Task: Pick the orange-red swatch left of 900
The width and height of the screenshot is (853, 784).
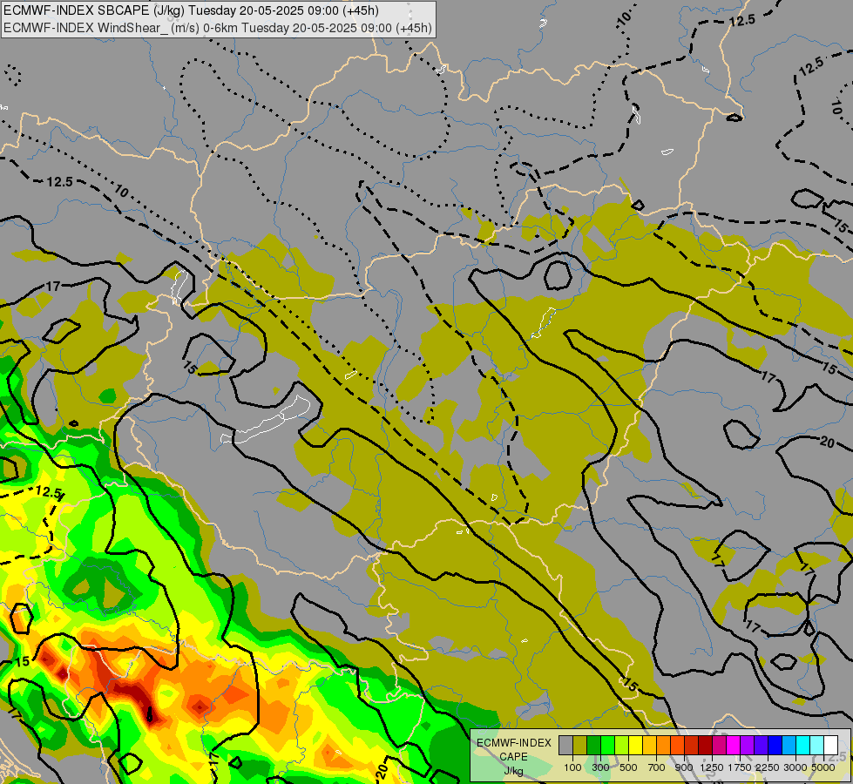Action: tap(678, 746)
